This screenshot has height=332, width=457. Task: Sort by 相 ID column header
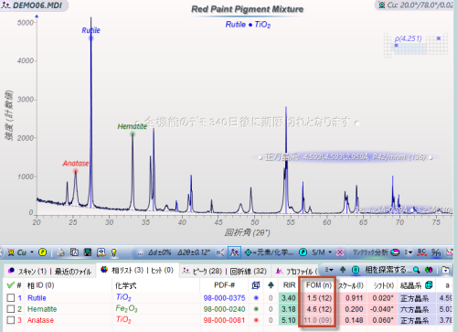41,285
